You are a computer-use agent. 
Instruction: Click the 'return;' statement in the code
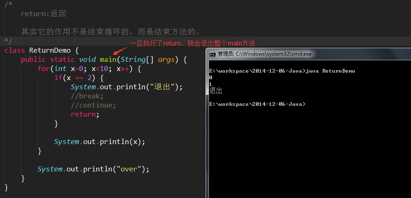tap(85, 114)
